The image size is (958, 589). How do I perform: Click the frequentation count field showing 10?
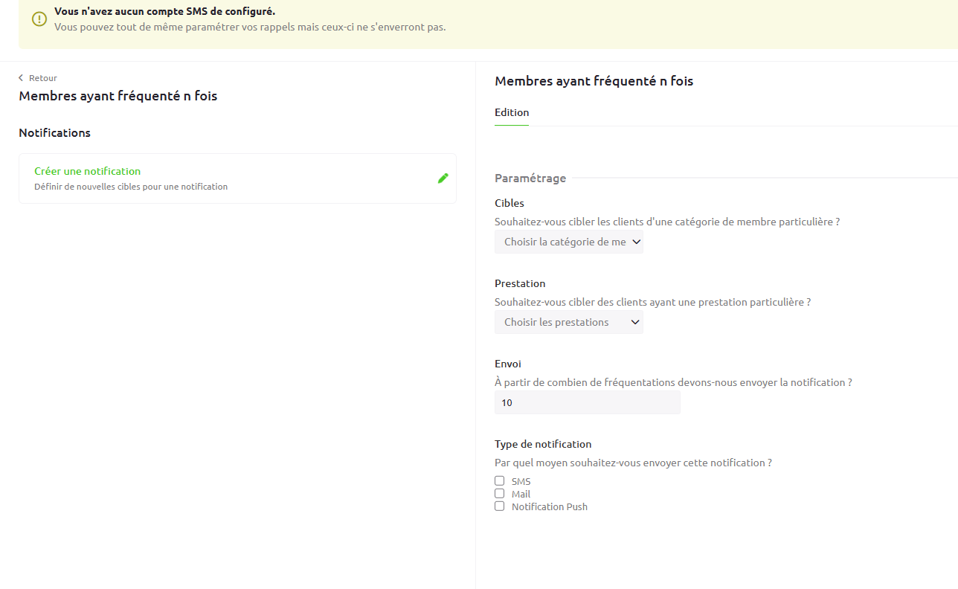587,403
